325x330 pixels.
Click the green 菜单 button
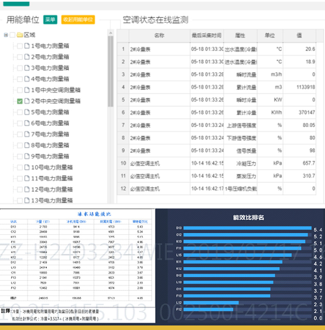50,20
